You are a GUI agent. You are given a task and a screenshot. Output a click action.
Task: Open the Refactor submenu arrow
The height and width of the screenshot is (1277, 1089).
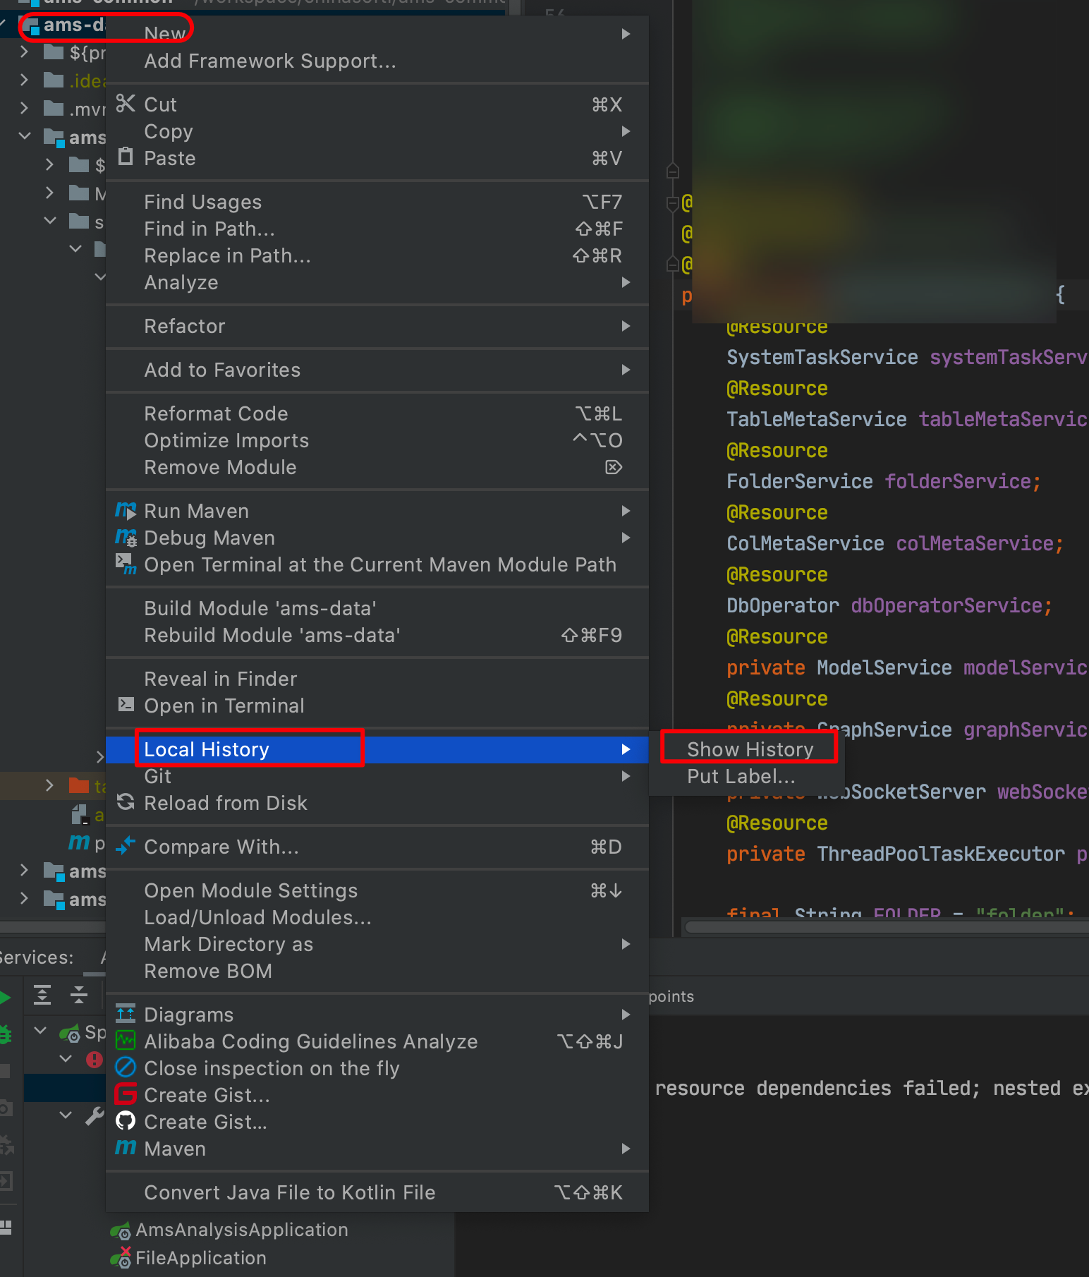[x=626, y=326]
